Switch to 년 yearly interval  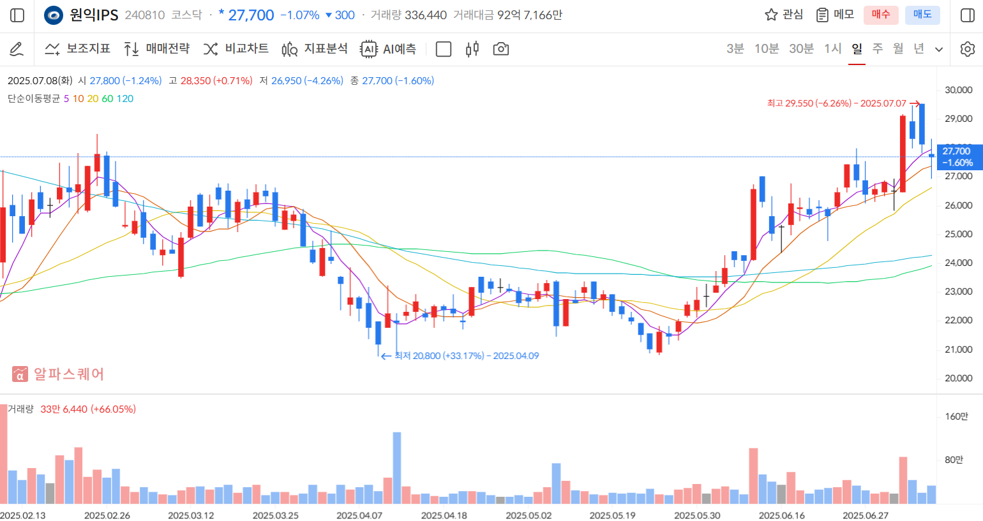point(919,49)
